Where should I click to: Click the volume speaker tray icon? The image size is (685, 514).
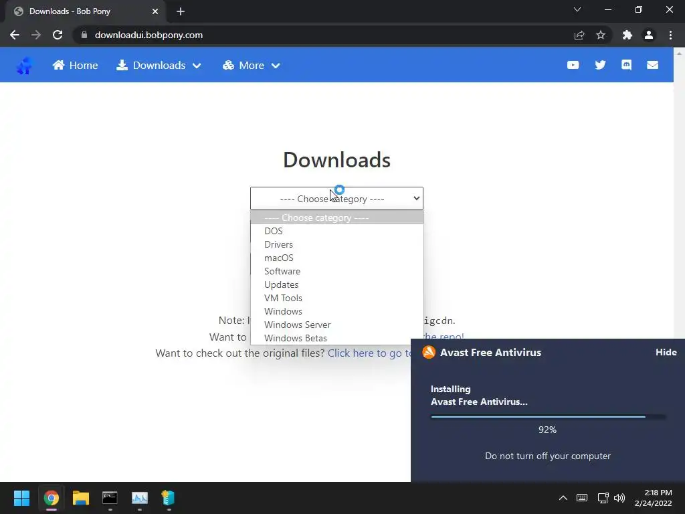[619, 498]
